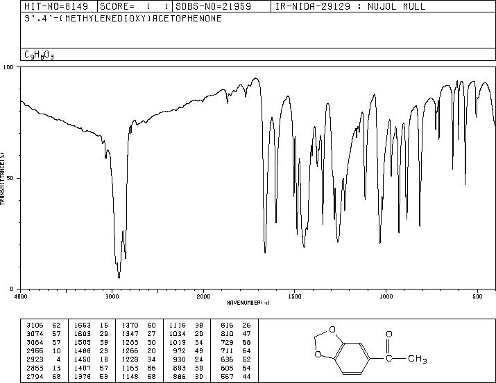Select the SCORE= header cell
This screenshot has height=383, width=496.
(x=135, y=6)
